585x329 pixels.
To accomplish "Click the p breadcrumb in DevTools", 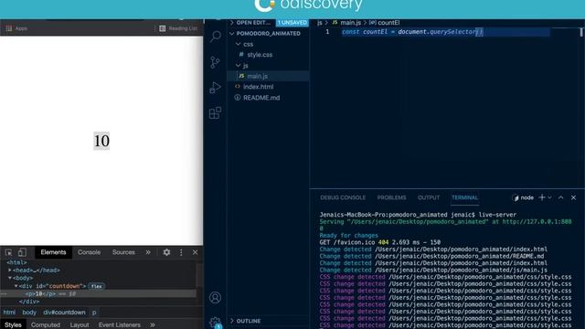I will [x=94, y=313].
